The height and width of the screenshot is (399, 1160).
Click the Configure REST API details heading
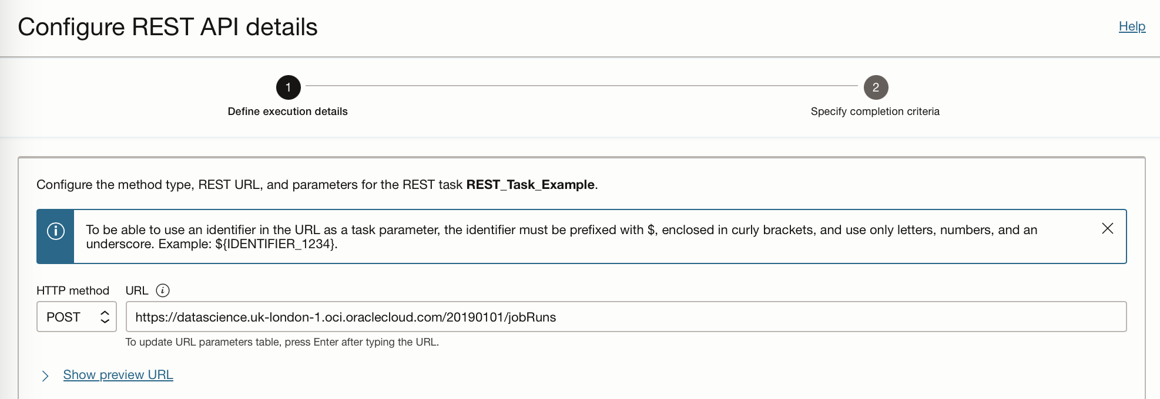point(168,27)
